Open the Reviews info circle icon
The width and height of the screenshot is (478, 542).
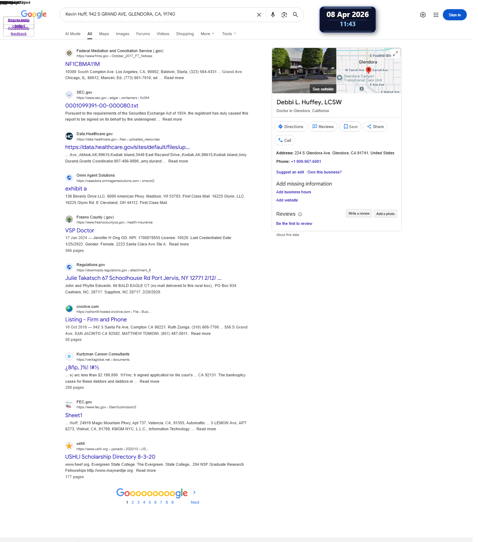(x=300, y=214)
